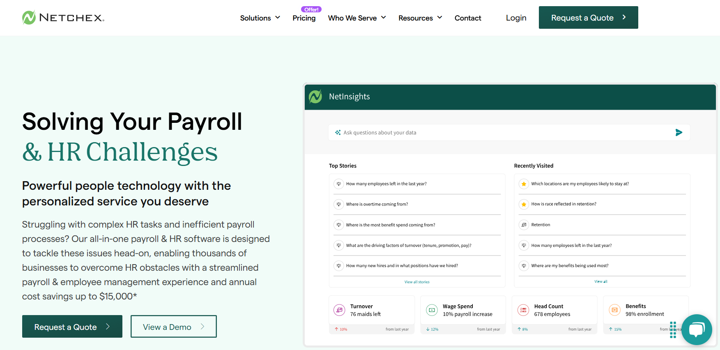Screen dimensions: 720x350
Task: Click the header Request a Quote button
Action: tap(589, 17)
